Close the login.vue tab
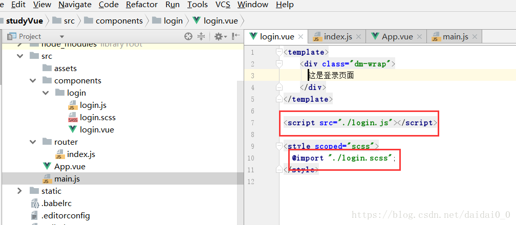516x225 pixels. [301, 37]
